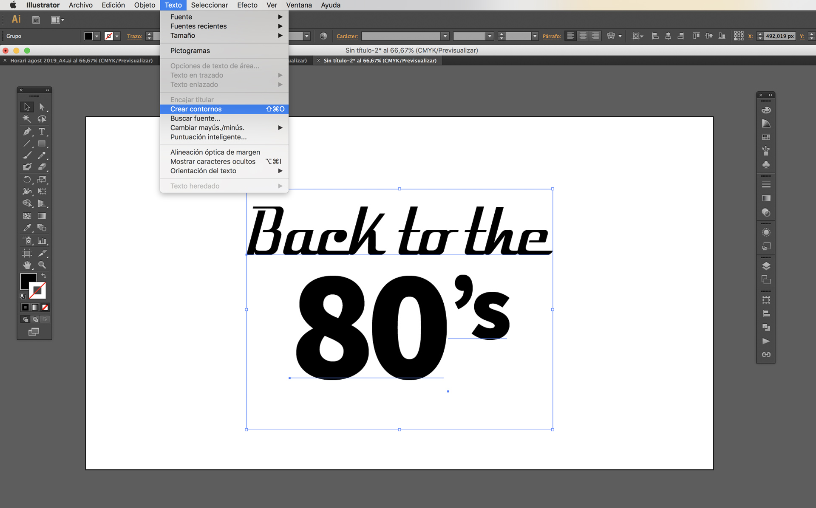Reset default fill and stroke

23,296
